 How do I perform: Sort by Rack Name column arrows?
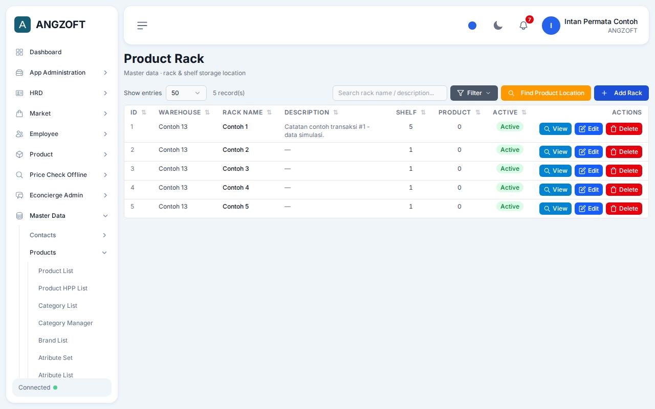tap(269, 112)
